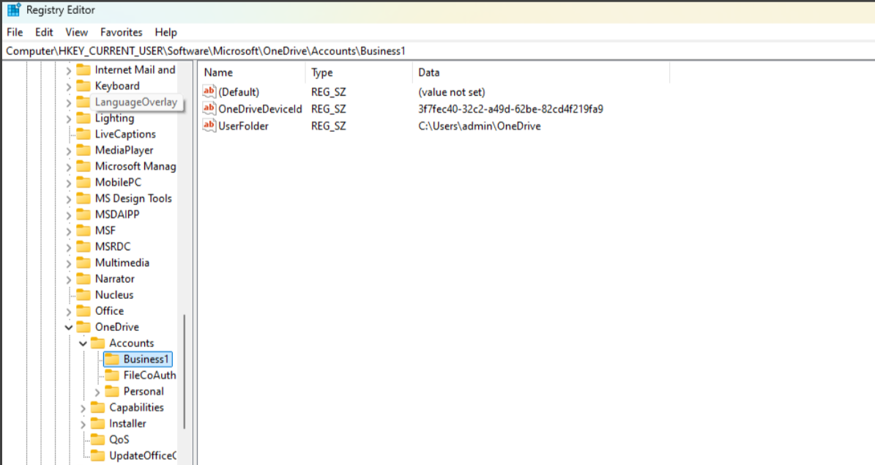Click the (Default) value string icon
The height and width of the screenshot is (465, 875).
click(209, 92)
